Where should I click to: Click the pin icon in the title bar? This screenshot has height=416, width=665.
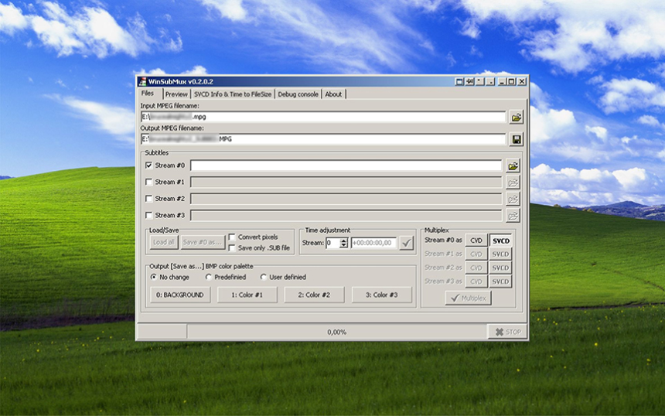(x=469, y=81)
